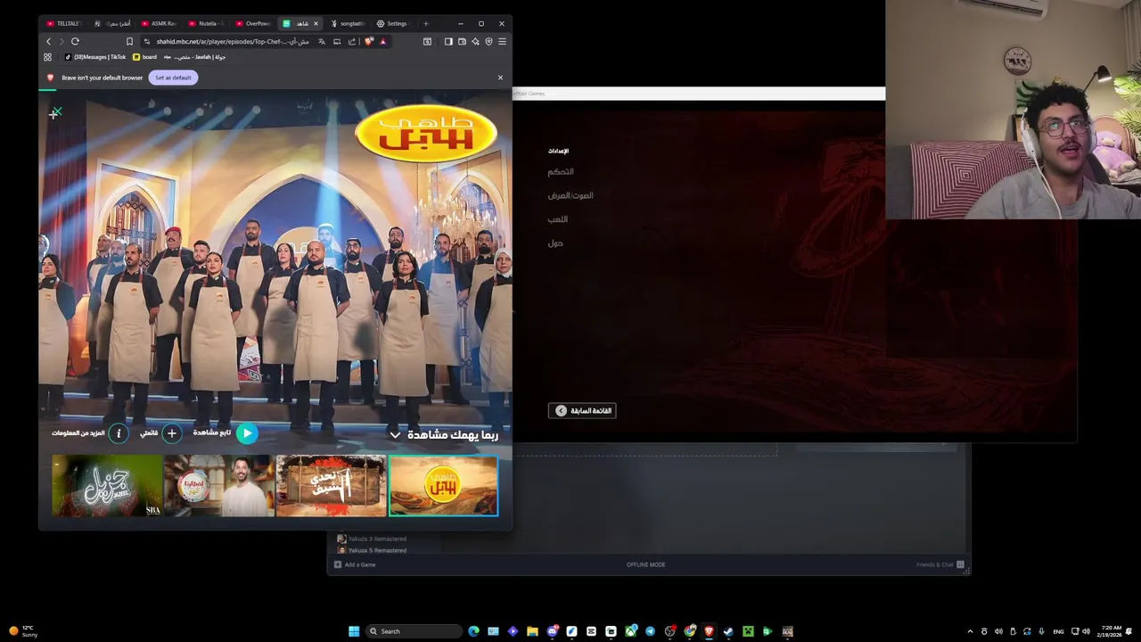Switch to the Nutella YouTube tab
The width and height of the screenshot is (1141, 642).
click(x=206, y=23)
